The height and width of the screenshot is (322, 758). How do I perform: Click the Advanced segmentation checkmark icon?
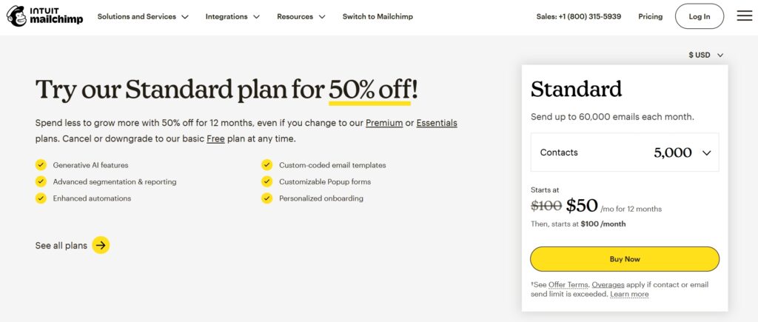(x=41, y=181)
